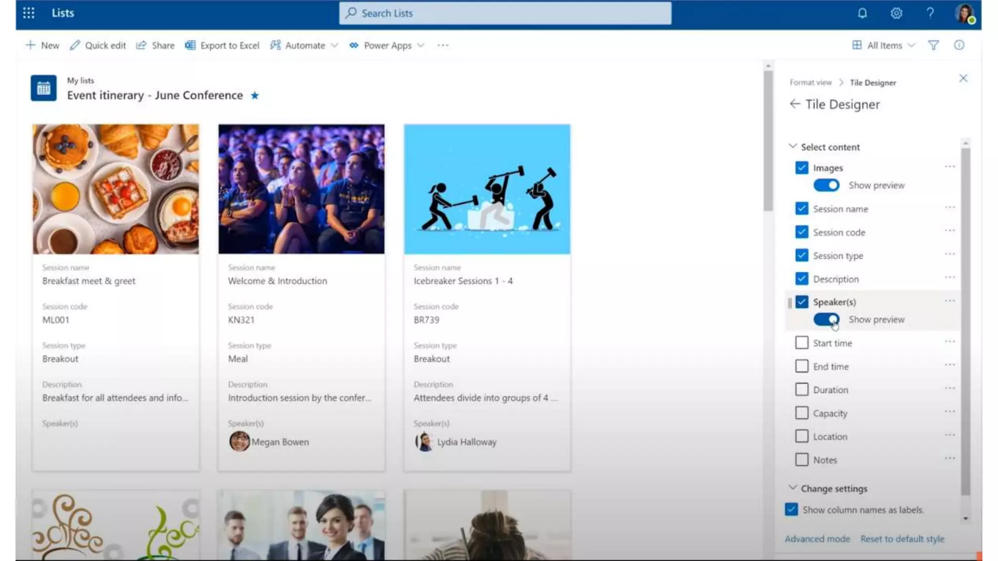Click Export to Excel in command bar
Image resolution: width=998 pixels, height=561 pixels.
pos(222,45)
